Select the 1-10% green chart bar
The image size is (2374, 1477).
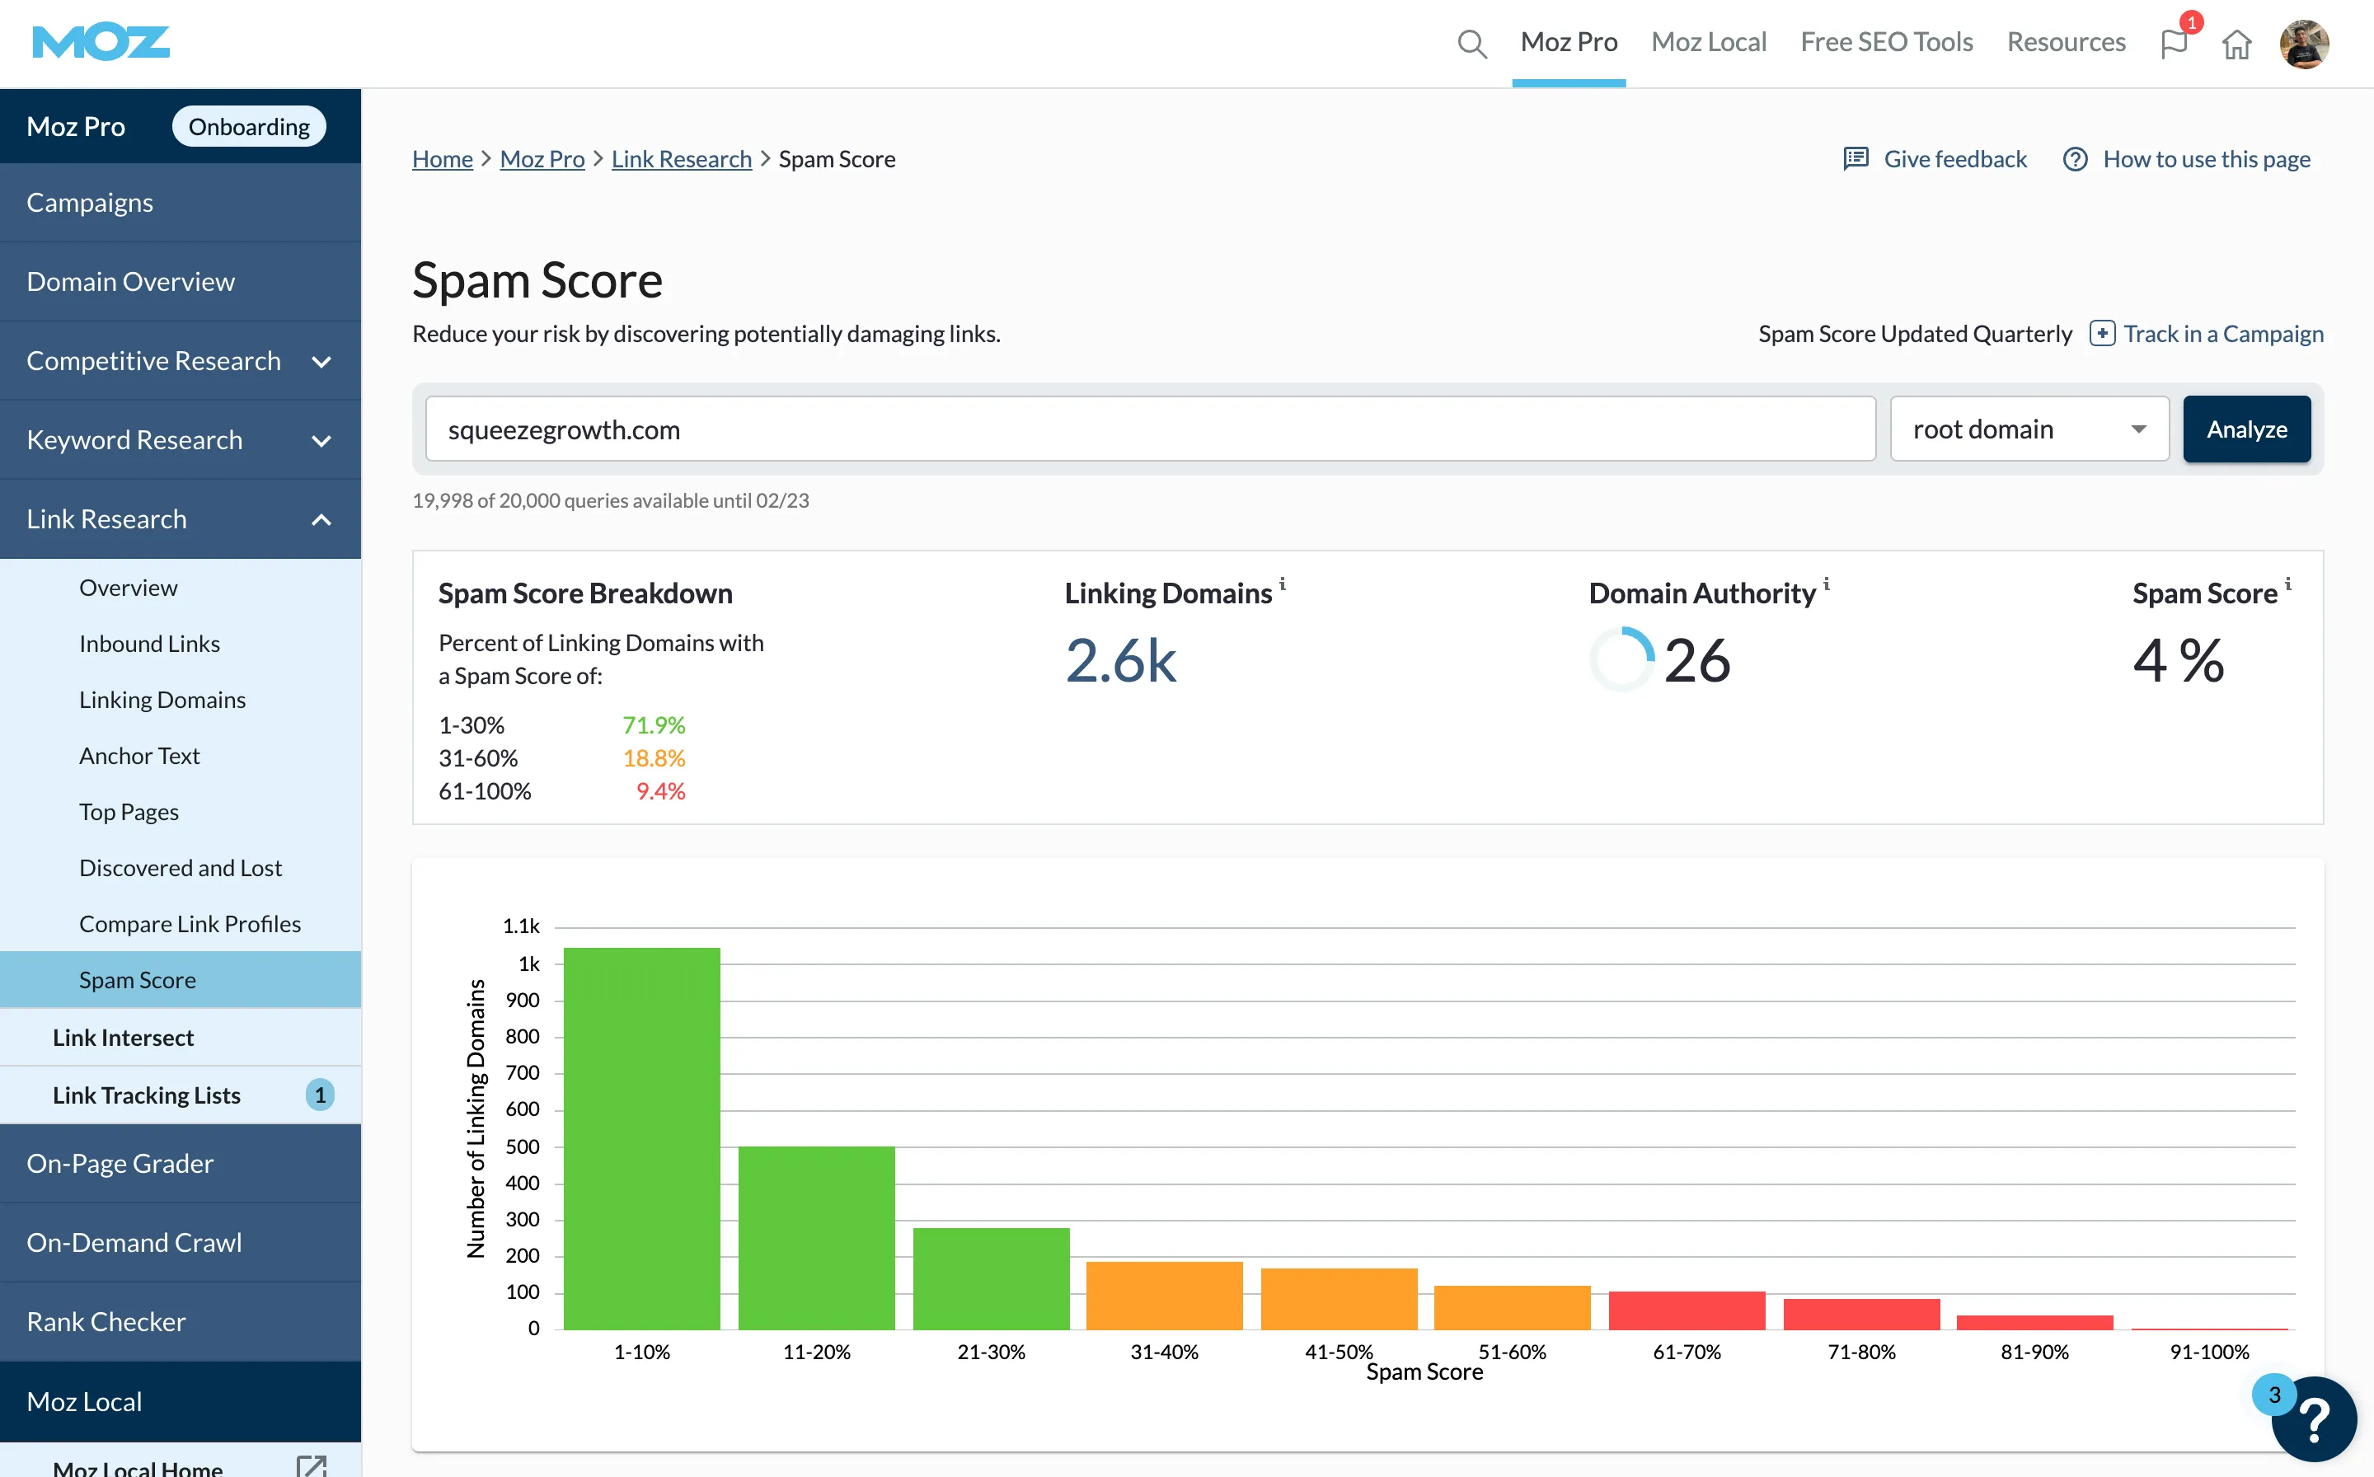point(642,1138)
